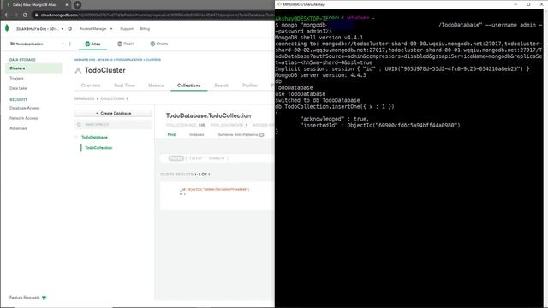Select the Collections tab
The height and width of the screenshot is (308, 548).
tap(188, 86)
